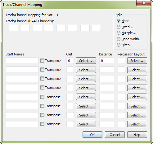Screen dimensions: 153x144
Task: Click Percussion Layout Select... in third row
Action: pos(137,79)
